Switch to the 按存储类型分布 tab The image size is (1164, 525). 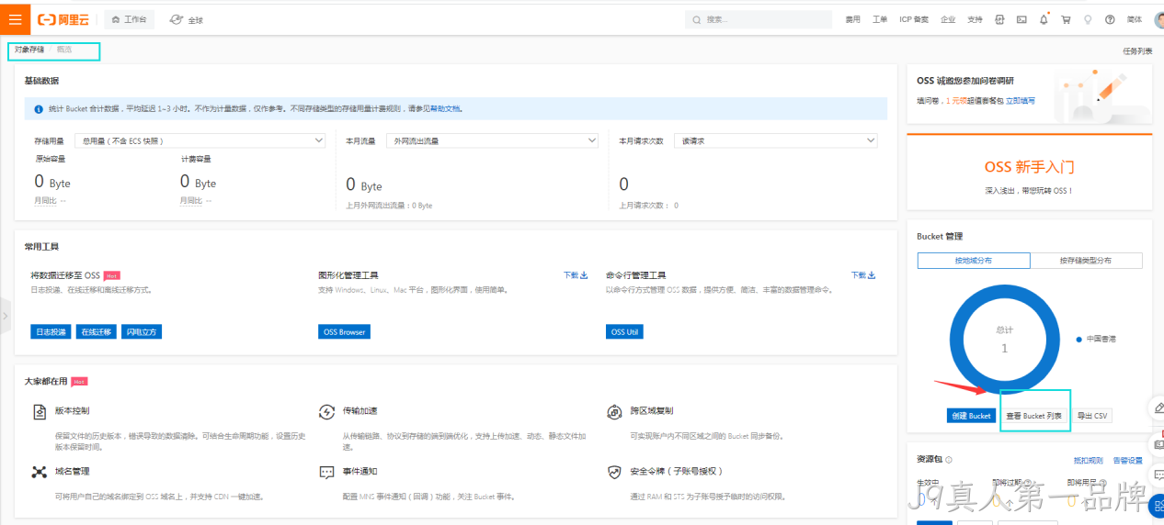1086,261
